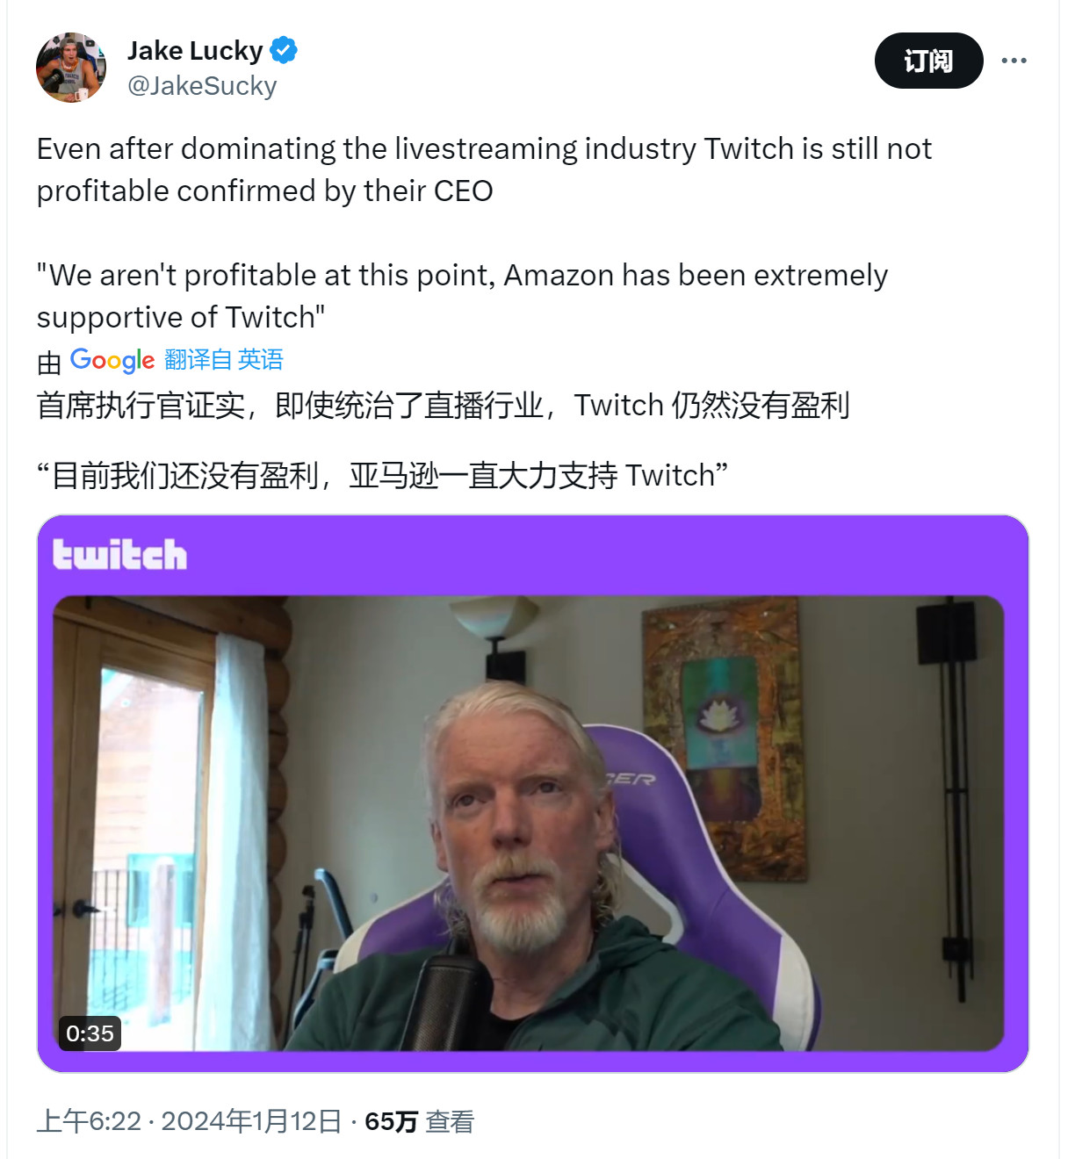This screenshot has height=1159, width=1075.
Task: Click the translated Twitch quote line
Action: tap(382, 476)
